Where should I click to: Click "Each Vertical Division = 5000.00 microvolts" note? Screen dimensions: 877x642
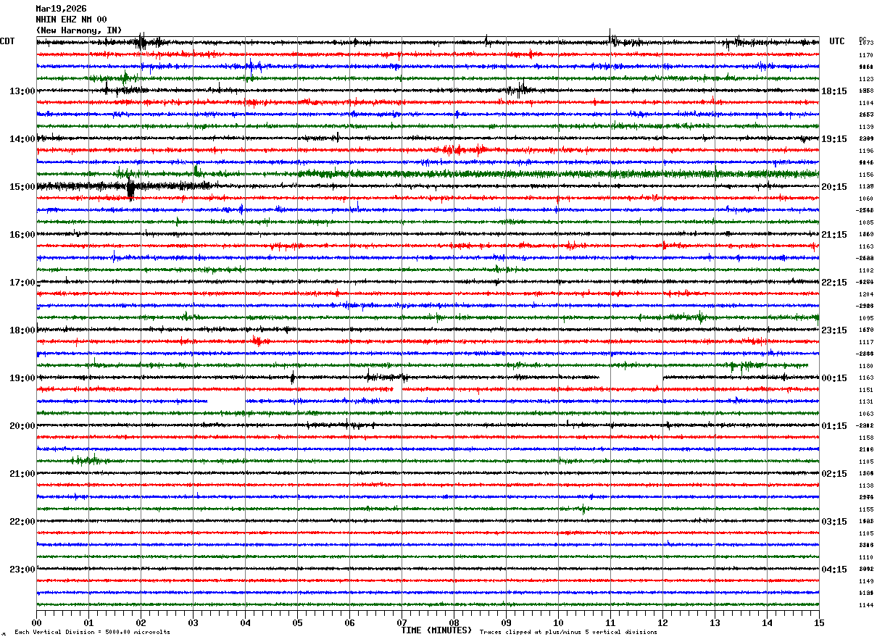[x=92, y=633]
